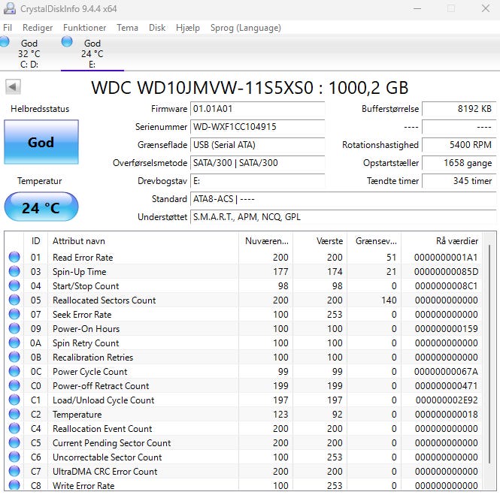500x495 pixels.
Task: Open the Rediger menu
Action: [38, 28]
